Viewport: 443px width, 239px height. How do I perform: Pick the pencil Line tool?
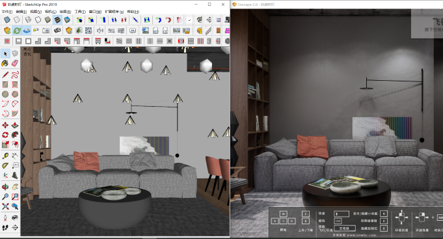point(5,75)
